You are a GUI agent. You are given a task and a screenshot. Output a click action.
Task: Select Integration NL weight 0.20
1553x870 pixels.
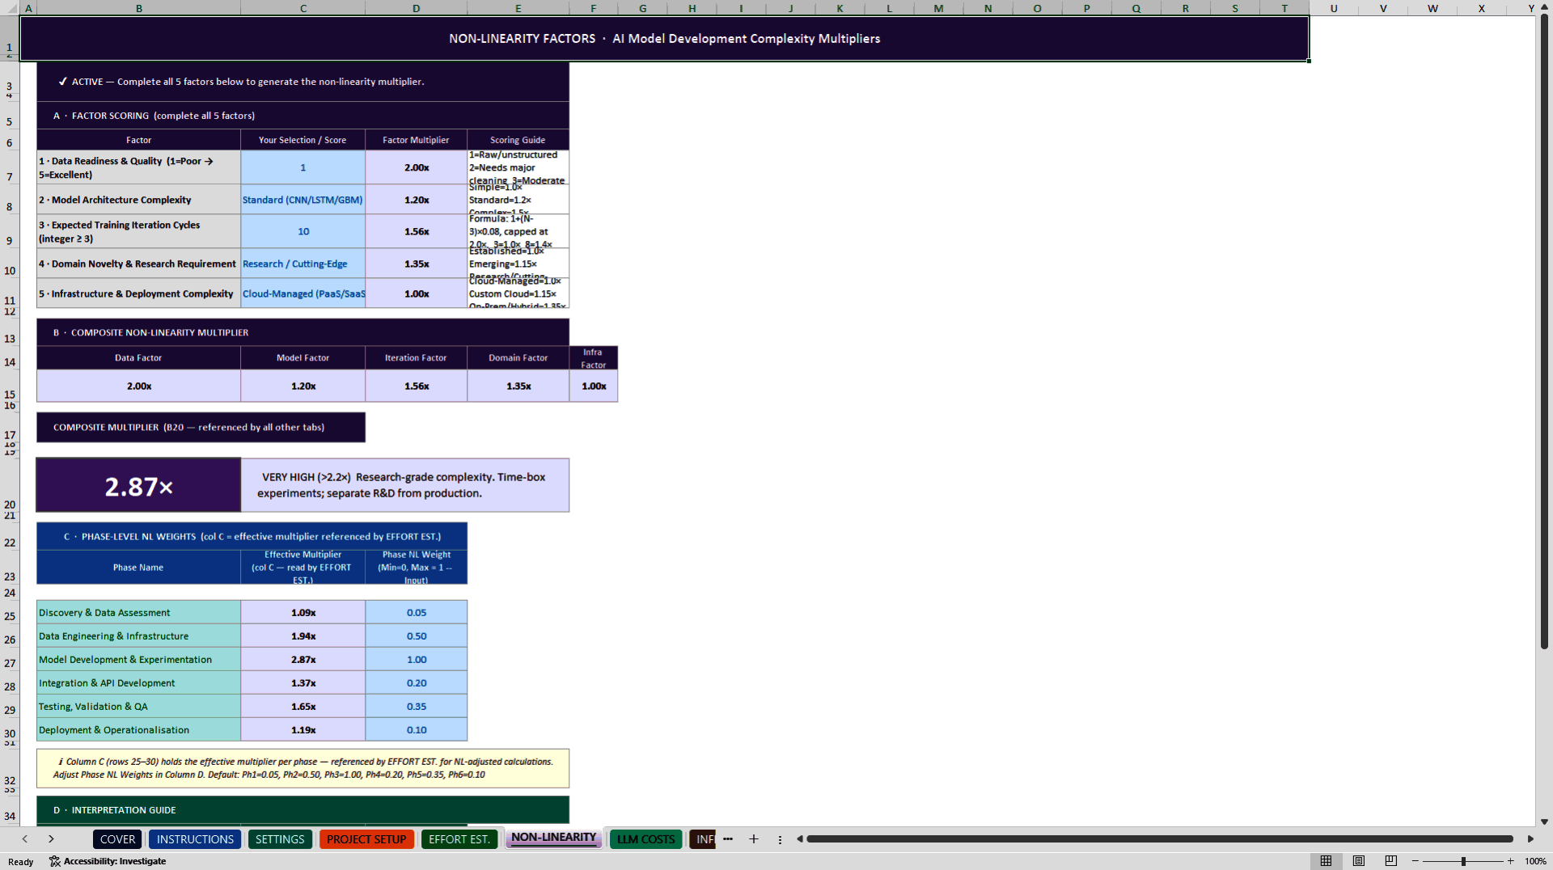click(416, 683)
